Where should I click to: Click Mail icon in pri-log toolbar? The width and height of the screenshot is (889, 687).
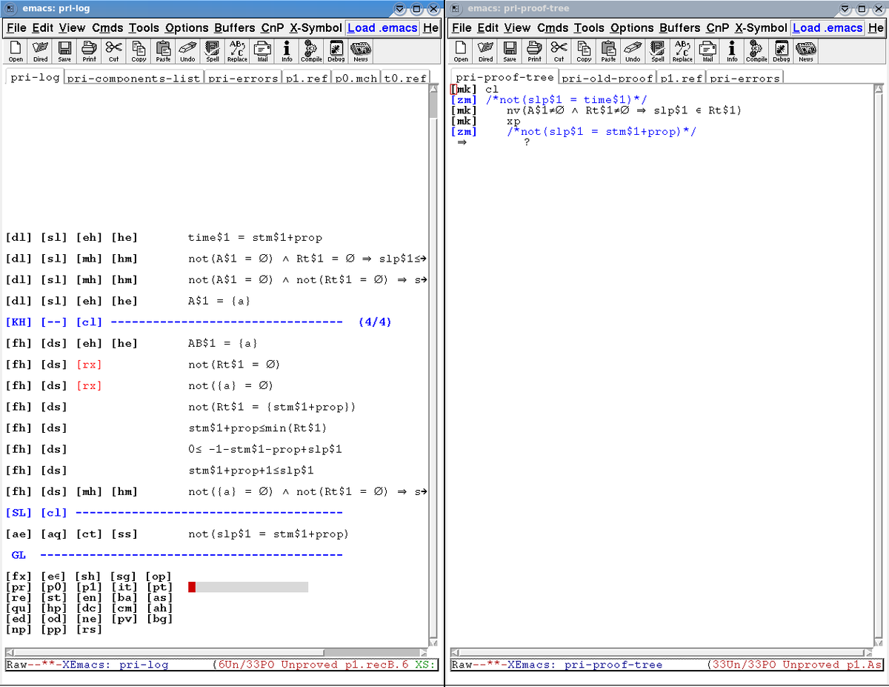point(262,50)
